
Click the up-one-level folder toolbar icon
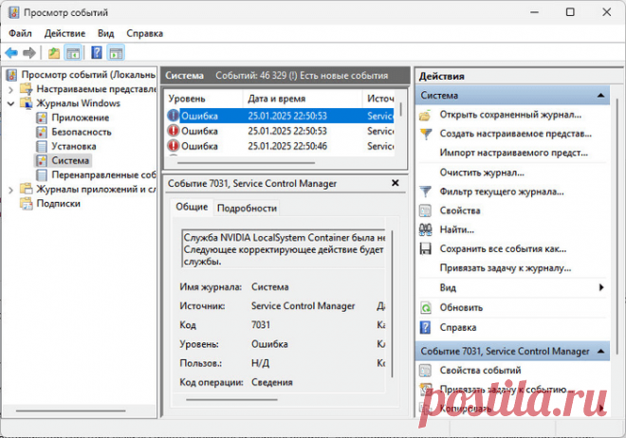pyautogui.click(x=54, y=53)
